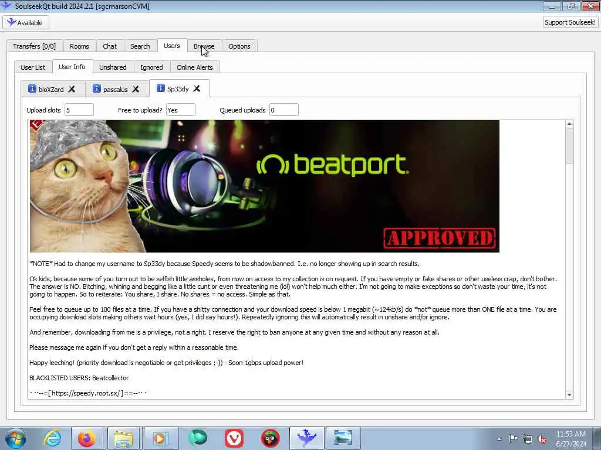Switch to the bioXZard user tab

tap(53, 89)
